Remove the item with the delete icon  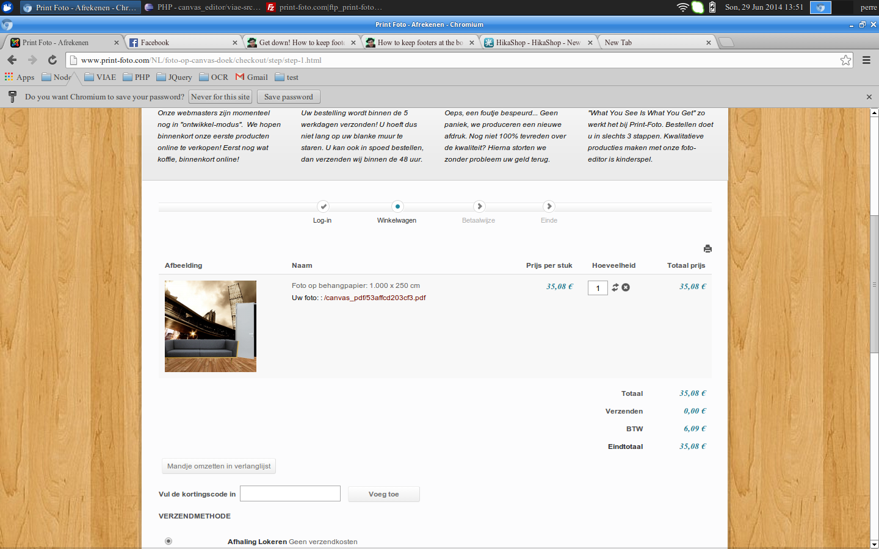tap(626, 287)
